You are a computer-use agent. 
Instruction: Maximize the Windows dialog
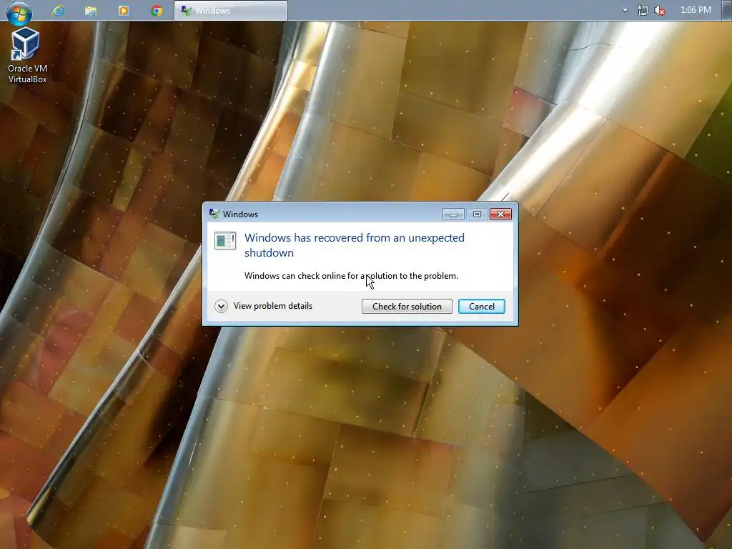click(477, 214)
